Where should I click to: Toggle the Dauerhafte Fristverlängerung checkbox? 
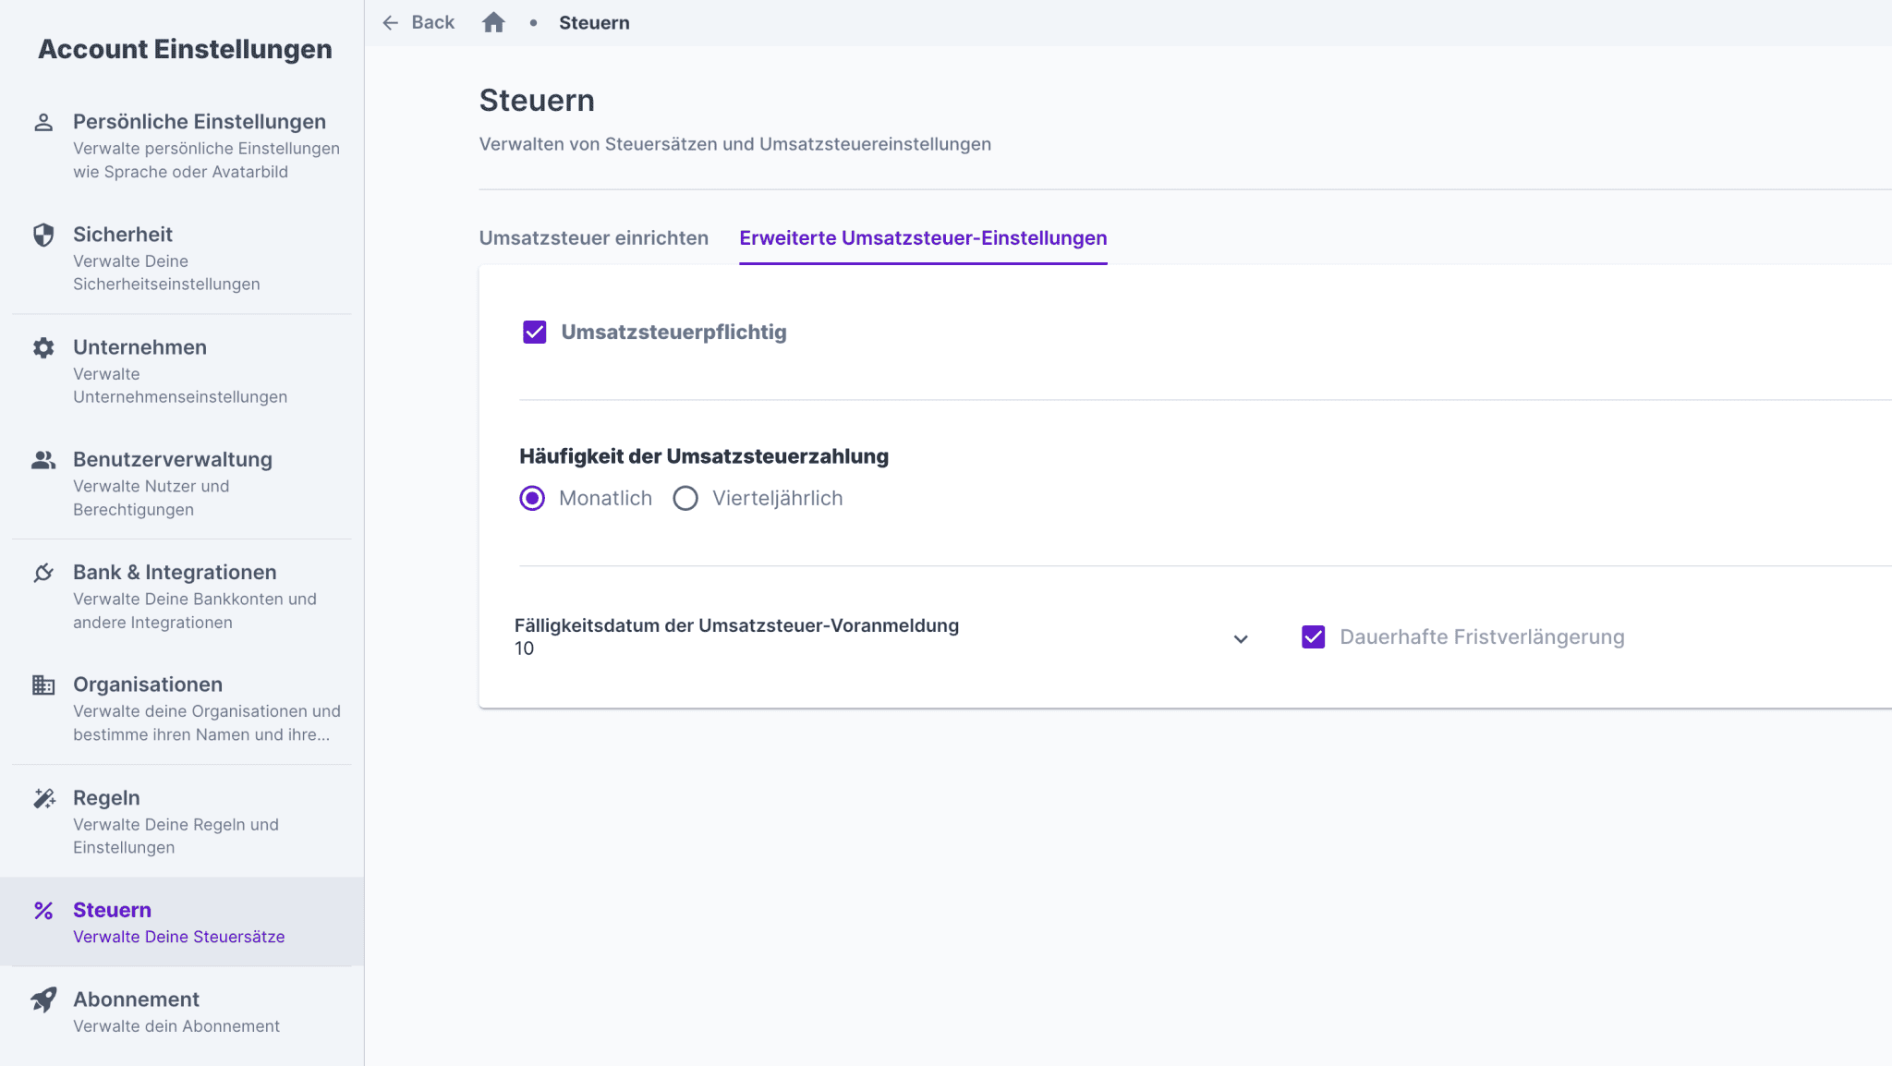1313,637
